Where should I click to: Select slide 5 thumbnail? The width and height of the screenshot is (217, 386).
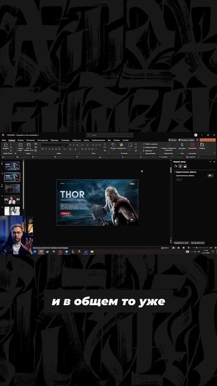[12, 211]
